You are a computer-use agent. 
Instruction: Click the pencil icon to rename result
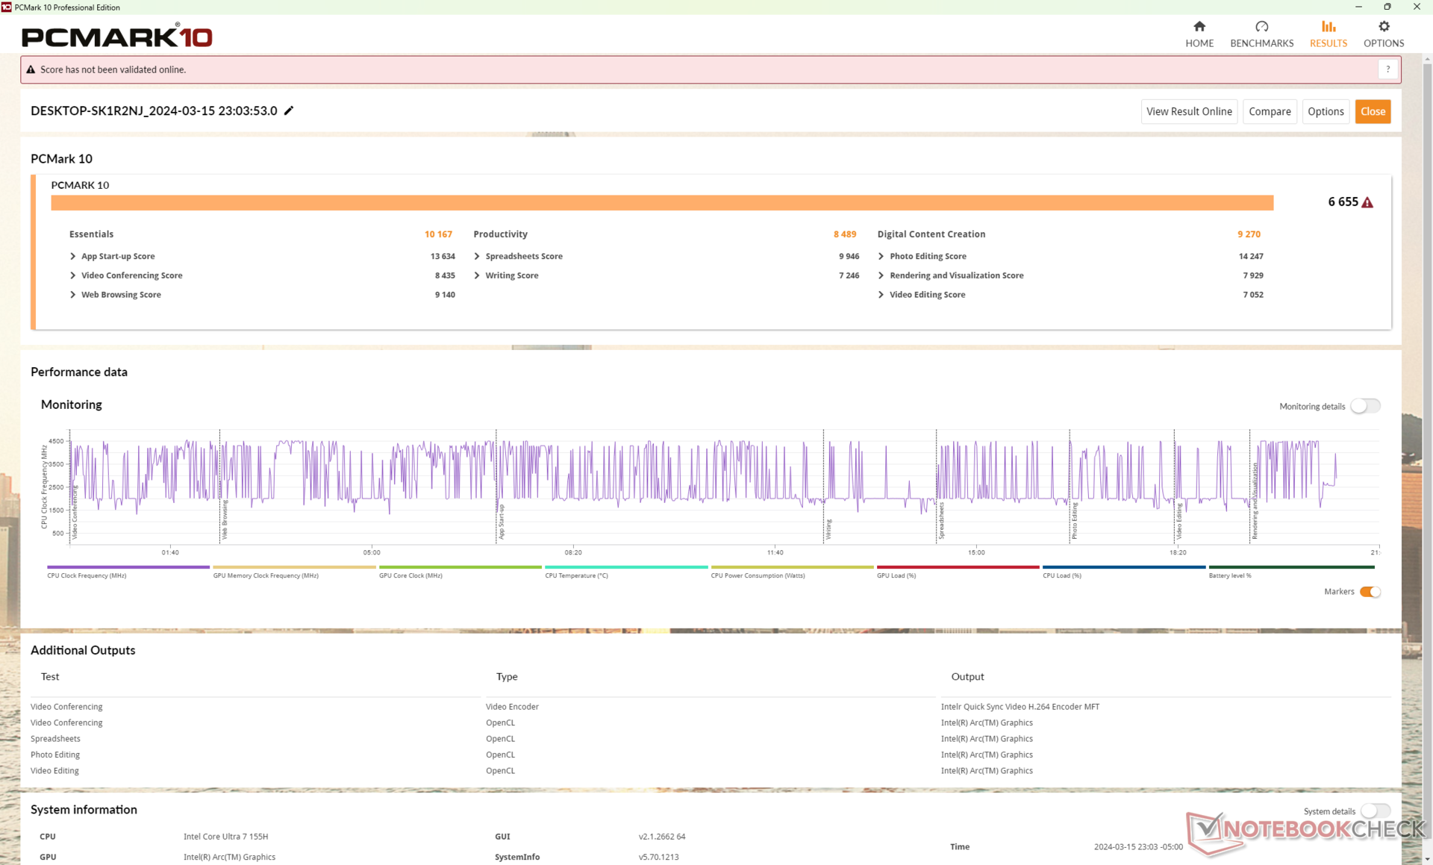pyautogui.click(x=289, y=110)
